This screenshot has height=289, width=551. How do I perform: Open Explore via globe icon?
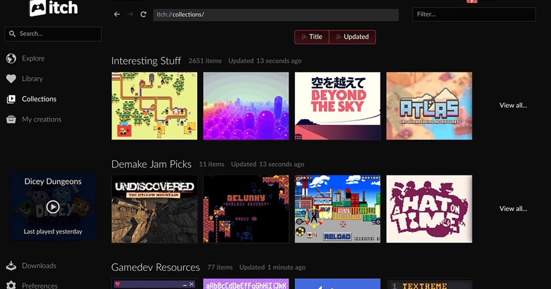click(x=11, y=59)
